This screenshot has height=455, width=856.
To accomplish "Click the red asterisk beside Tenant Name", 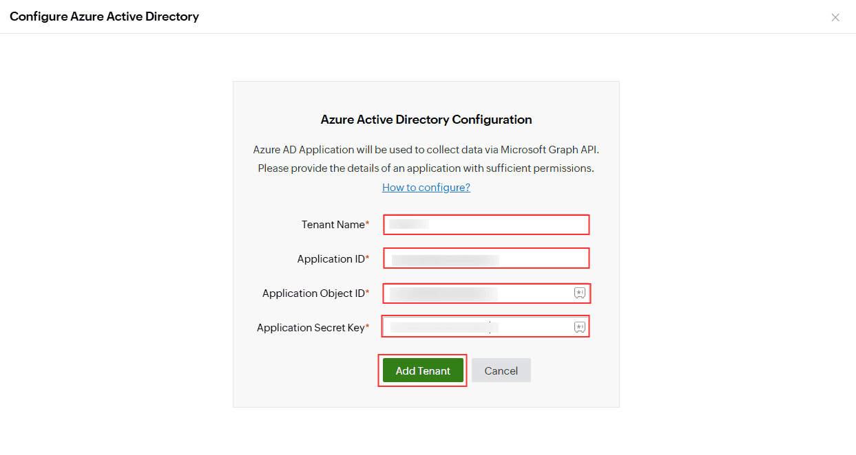I will (368, 224).
